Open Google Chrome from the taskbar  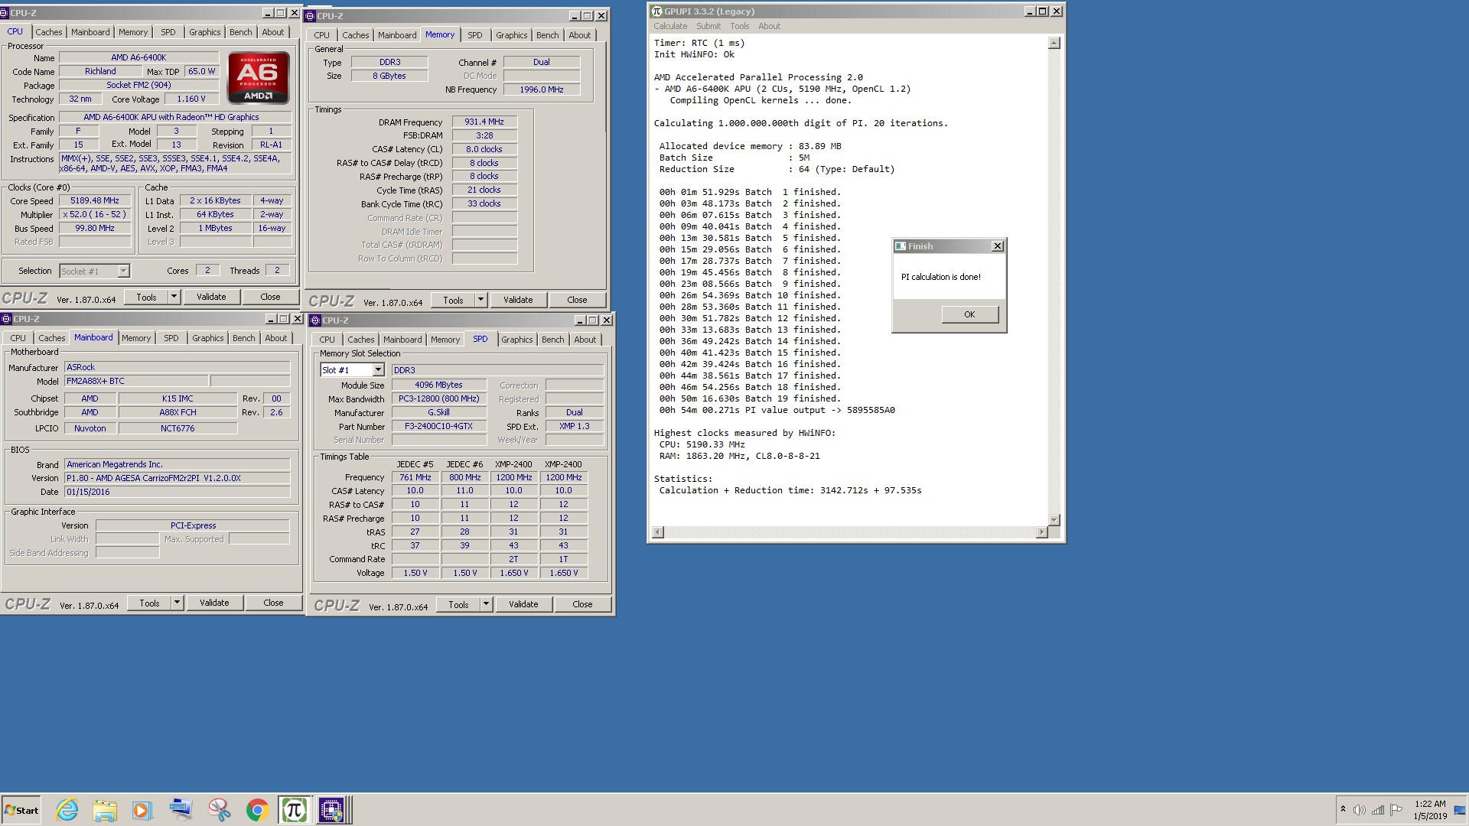click(x=257, y=810)
